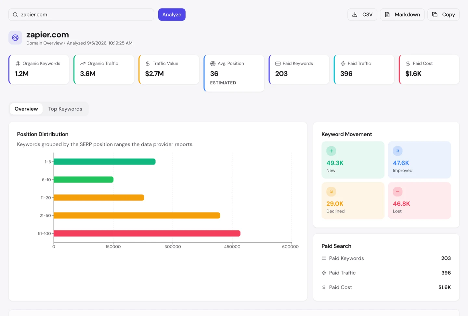The image size is (468, 316).
Task: Click the 49.3K New keywords value
Action: tap(335, 163)
